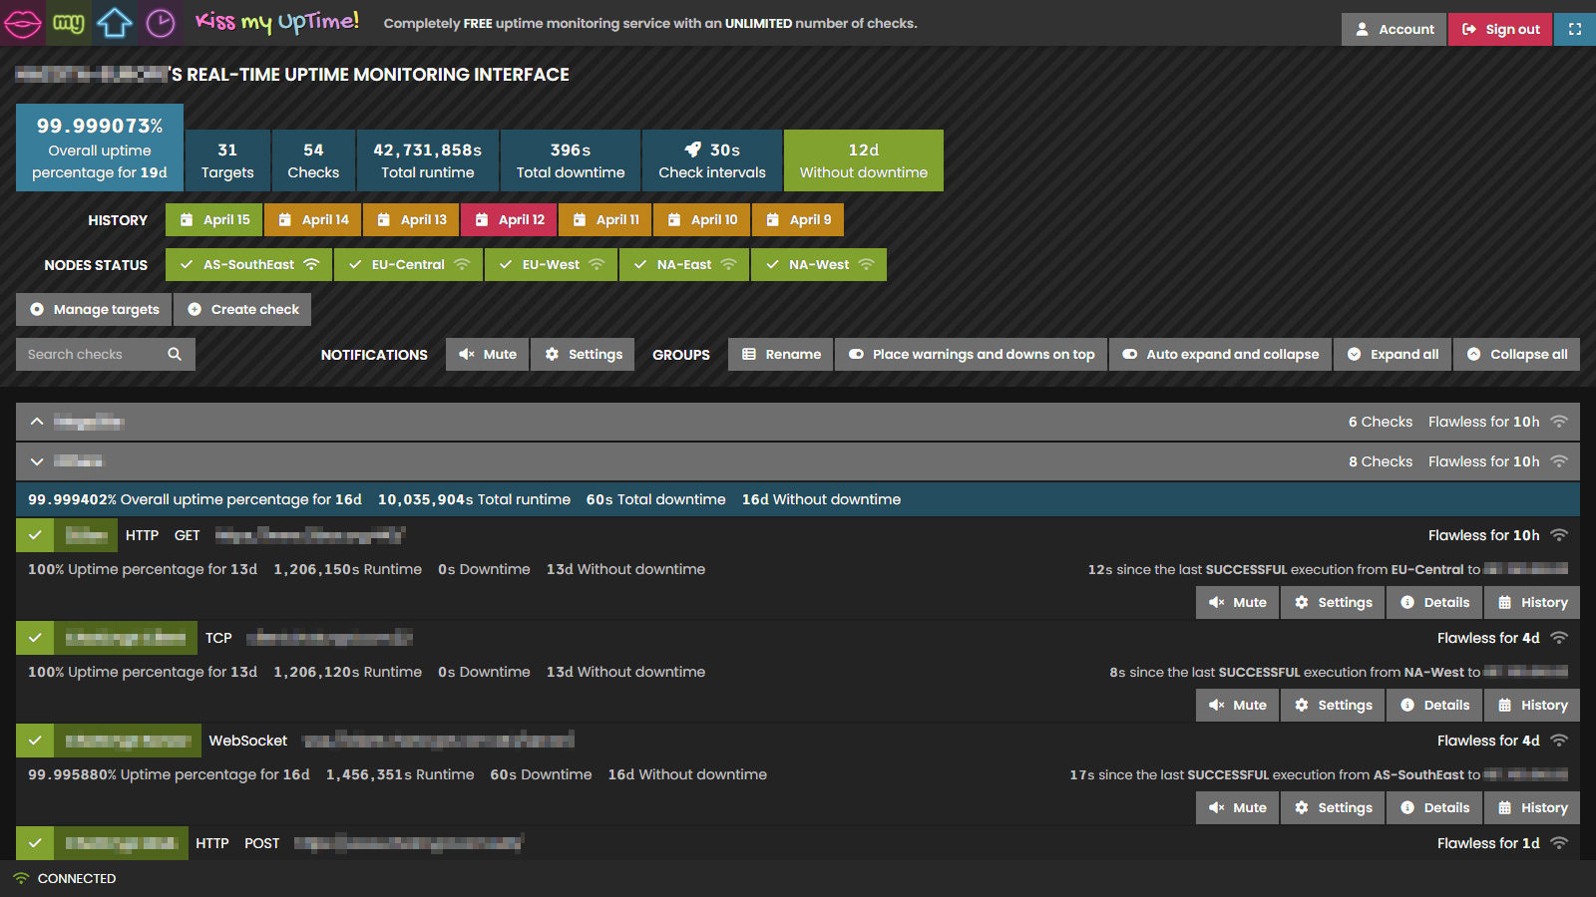Click the green checkmark of the TCP check
Image resolution: width=1596 pixels, height=897 pixels.
pos(35,638)
